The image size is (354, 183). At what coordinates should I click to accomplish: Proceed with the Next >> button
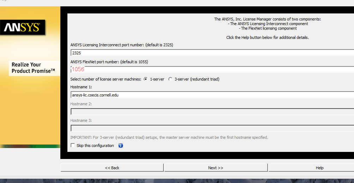point(216,168)
